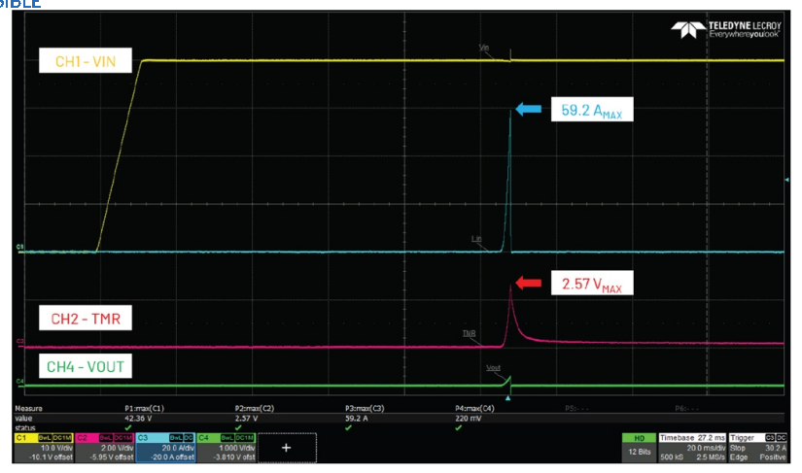802x473 pixels.
Task: Open the C2 channel descriptor box
Action: [105, 448]
